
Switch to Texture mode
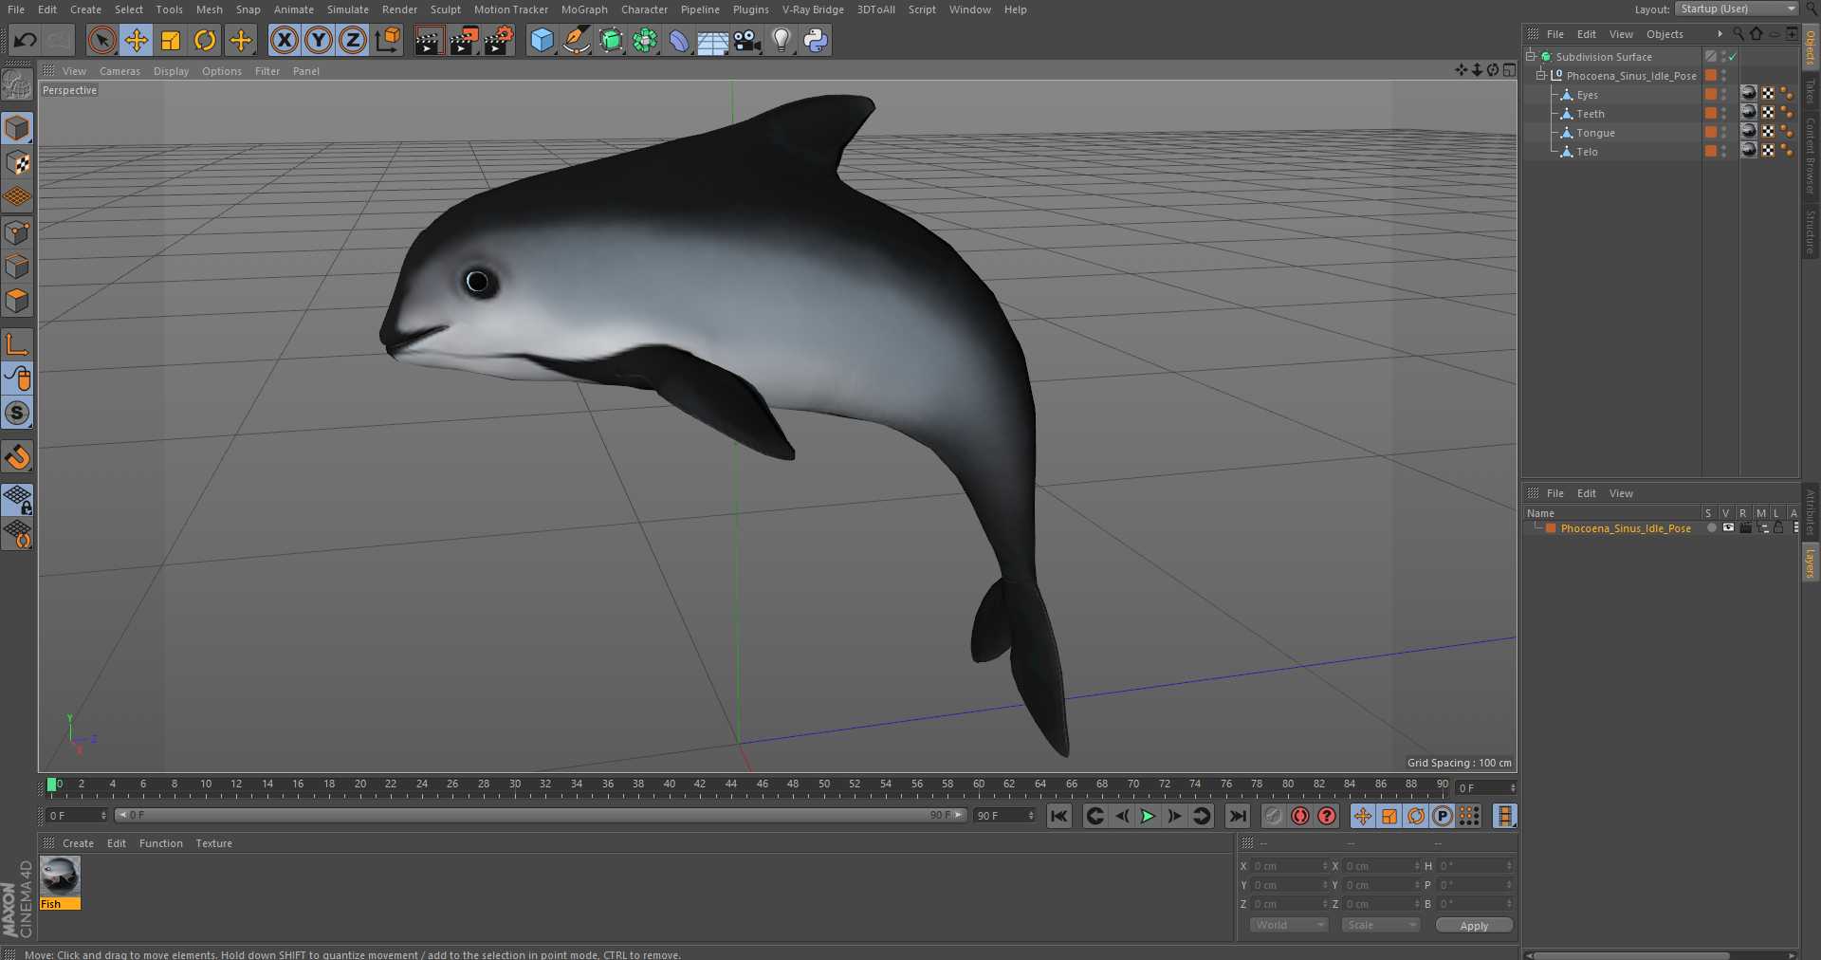[x=17, y=162]
